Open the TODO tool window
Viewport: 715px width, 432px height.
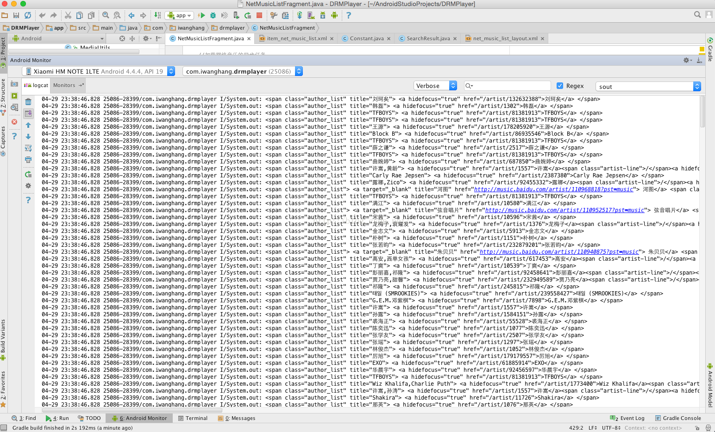pos(89,418)
